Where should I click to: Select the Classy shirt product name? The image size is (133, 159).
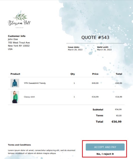pyautogui.click(x=29, y=97)
